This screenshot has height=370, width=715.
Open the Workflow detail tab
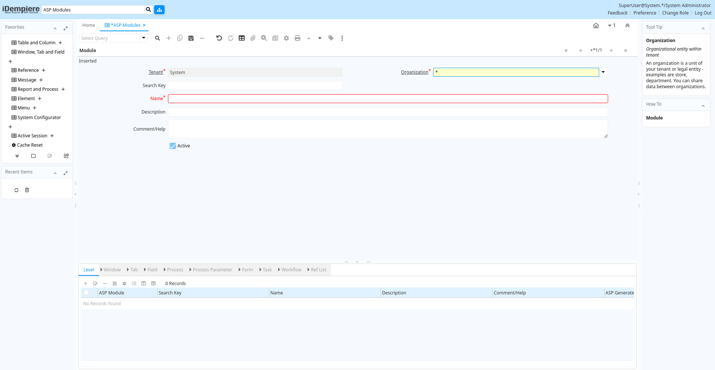291,270
